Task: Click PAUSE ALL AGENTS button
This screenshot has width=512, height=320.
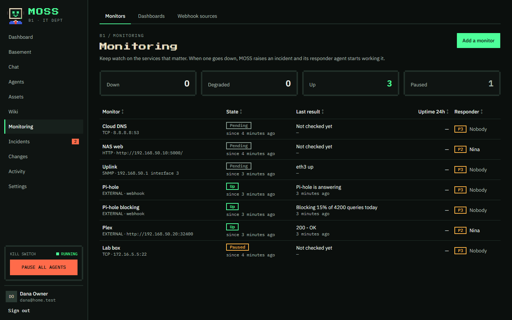Action: click(x=44, y=267)
